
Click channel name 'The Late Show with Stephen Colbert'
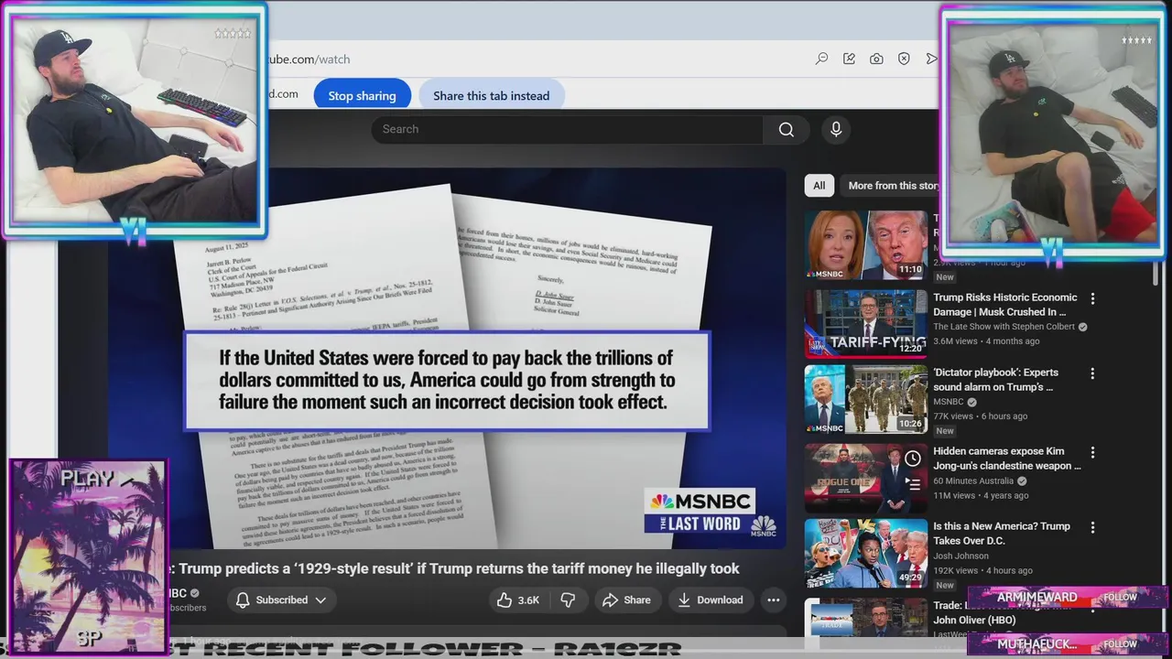click(x=1004, y=327)
